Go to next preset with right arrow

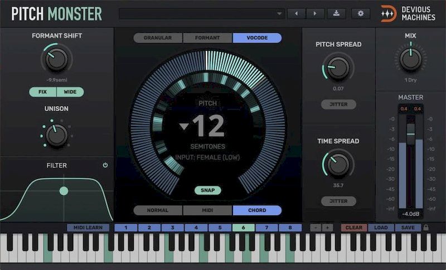tap(315, 13)
